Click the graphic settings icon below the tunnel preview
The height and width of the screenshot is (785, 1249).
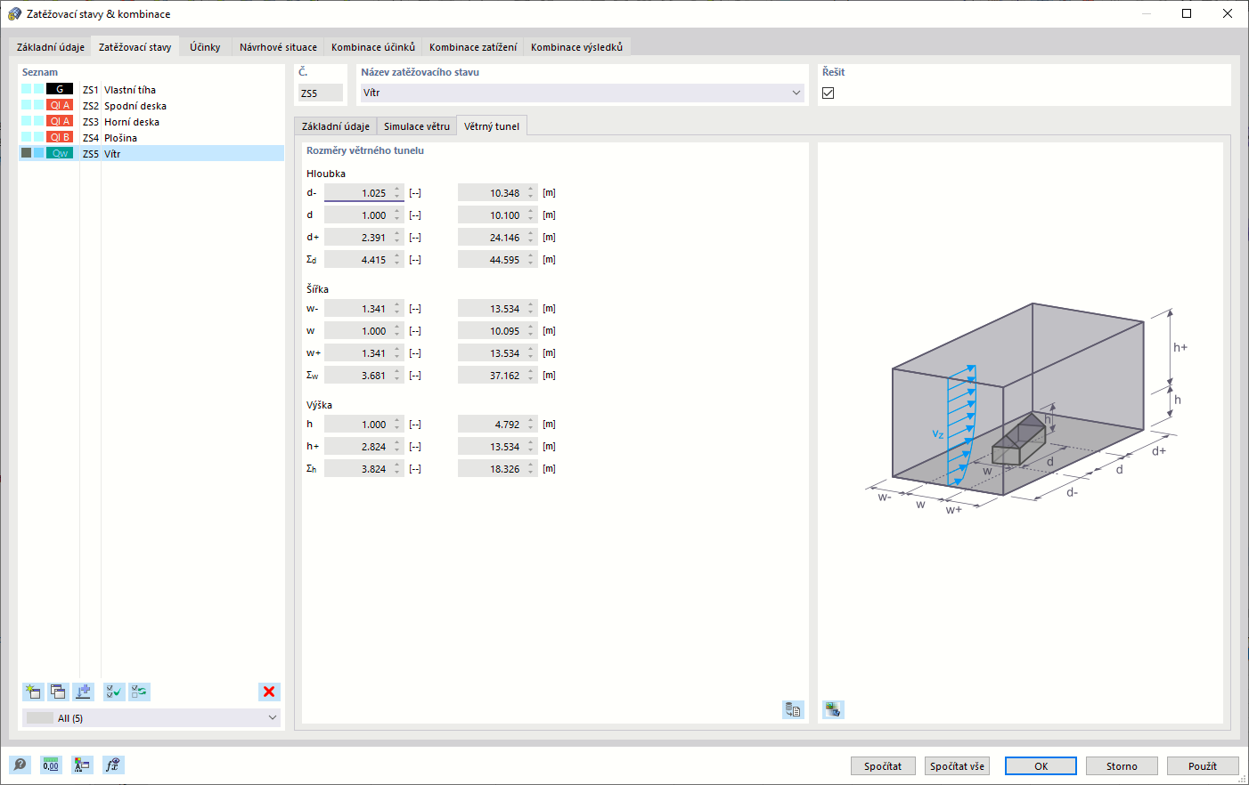[x=833, y=709]
